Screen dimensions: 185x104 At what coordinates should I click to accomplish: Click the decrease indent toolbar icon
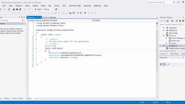[x=71, y=13]
